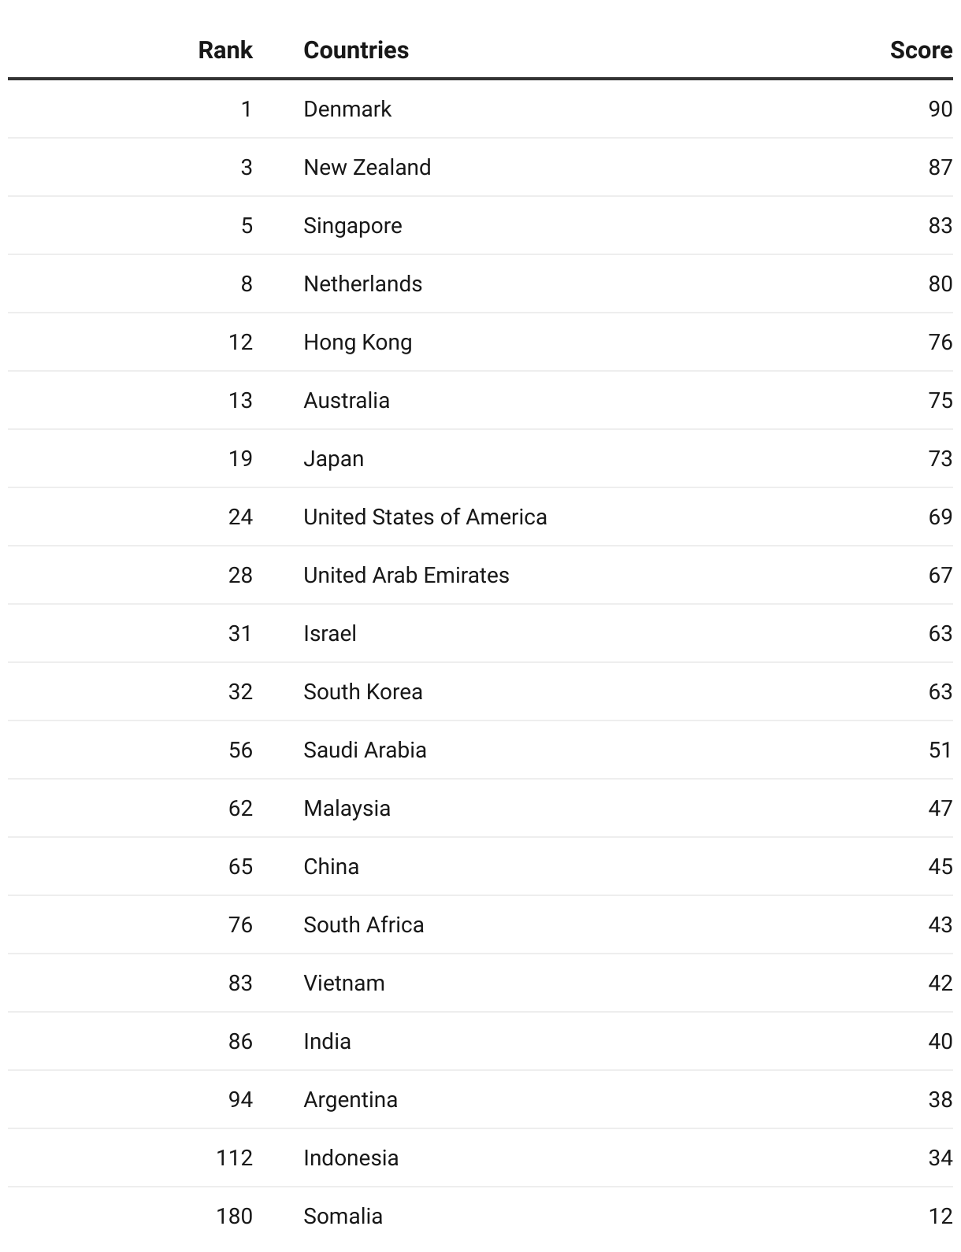This screenshot has height=1252, width=961.
Task: Click the Score column header
Action: click(x=921, y=50)
